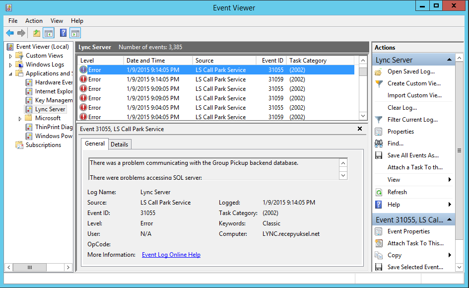The image size is (469, 288).
Task: Click the Save All Events As floppy icon
Action: tap(379, 155)
